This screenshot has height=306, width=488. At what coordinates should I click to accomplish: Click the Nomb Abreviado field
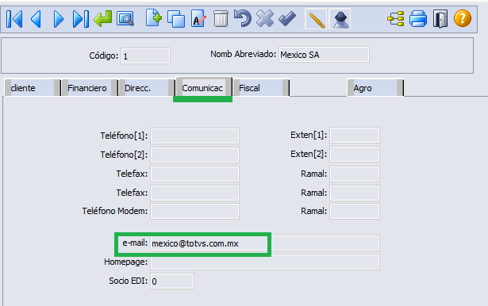coord(324,55)
